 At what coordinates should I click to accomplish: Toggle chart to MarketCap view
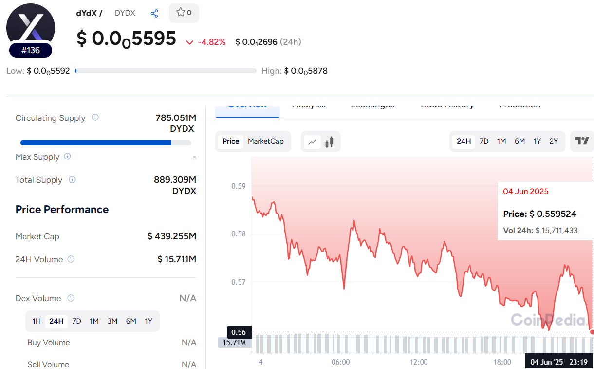coord(265,141)
